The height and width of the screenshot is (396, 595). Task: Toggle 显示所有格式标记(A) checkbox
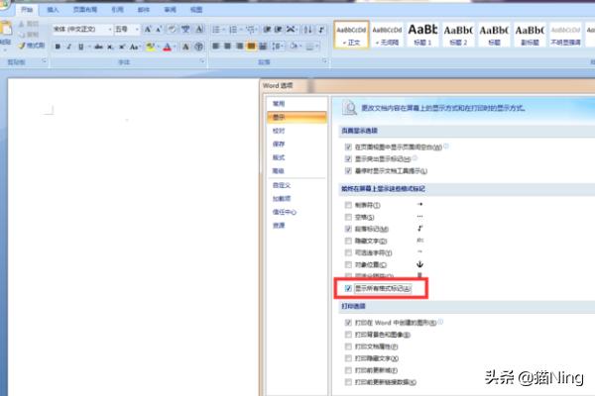point(348,288)
